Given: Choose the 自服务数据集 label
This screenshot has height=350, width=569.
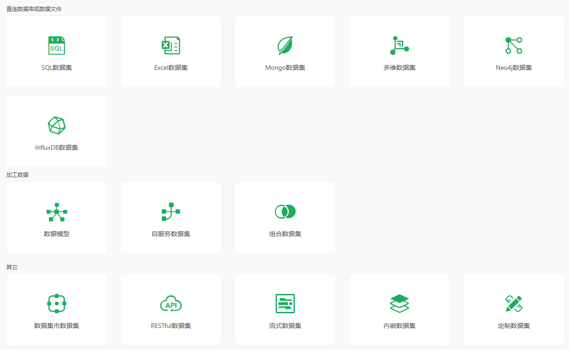Looking at the screenshot, I should tap(171, 234).
